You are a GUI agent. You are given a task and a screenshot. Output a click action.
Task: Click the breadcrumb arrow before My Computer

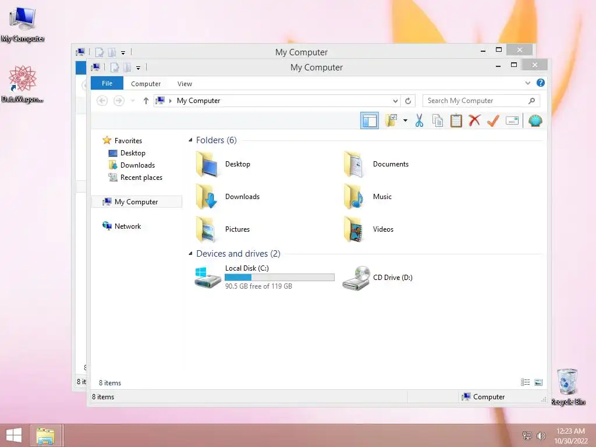pos(171,101)
